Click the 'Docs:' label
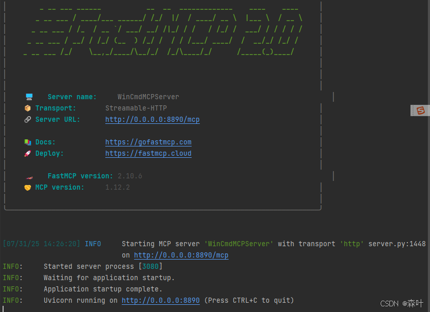The image size is (430, 312). [x=46, y=142]
